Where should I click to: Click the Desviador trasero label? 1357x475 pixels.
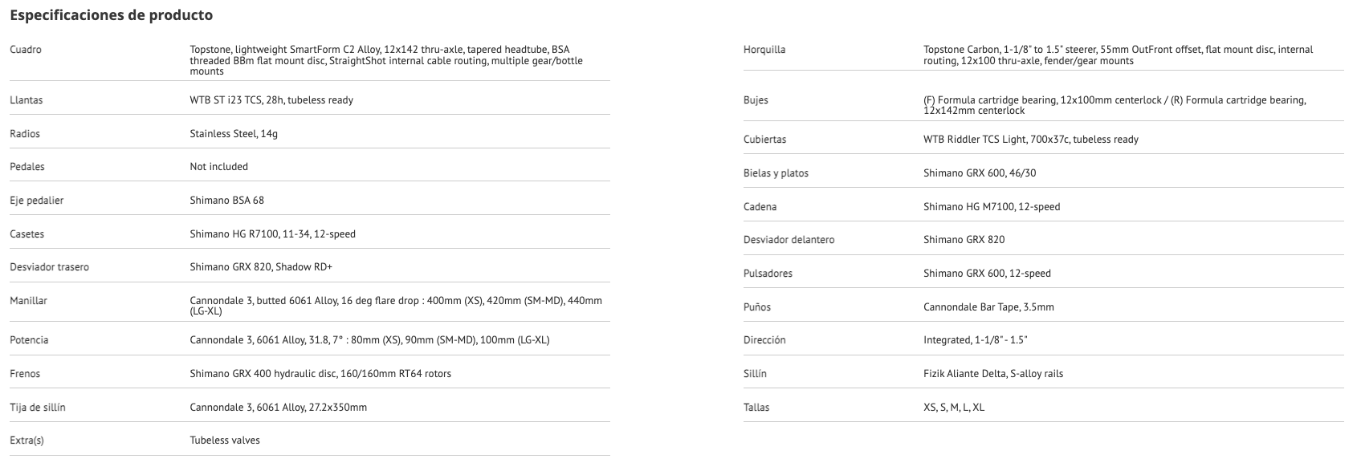pyautogui.click(x=49, y=267)
